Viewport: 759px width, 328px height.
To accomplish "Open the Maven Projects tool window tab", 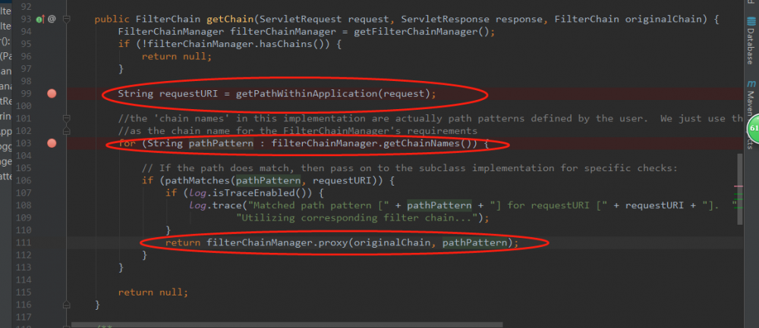I will pos(750,114).
